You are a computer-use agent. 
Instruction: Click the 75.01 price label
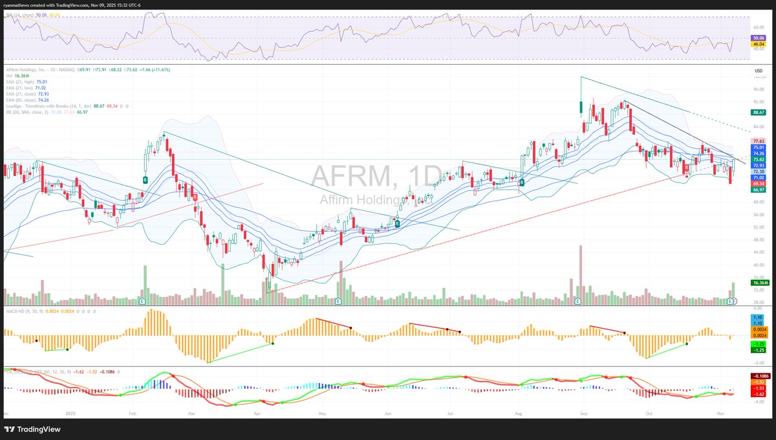[x=759, y=148]
